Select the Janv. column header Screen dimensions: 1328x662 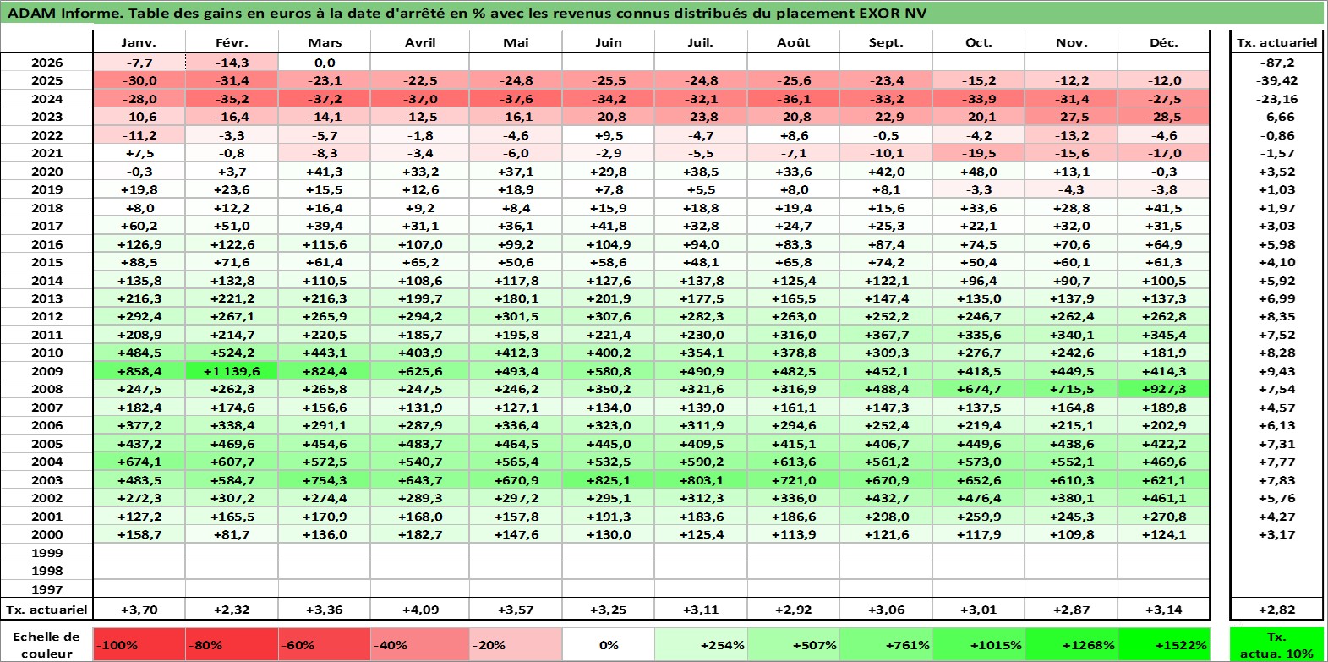click(139, 42)
